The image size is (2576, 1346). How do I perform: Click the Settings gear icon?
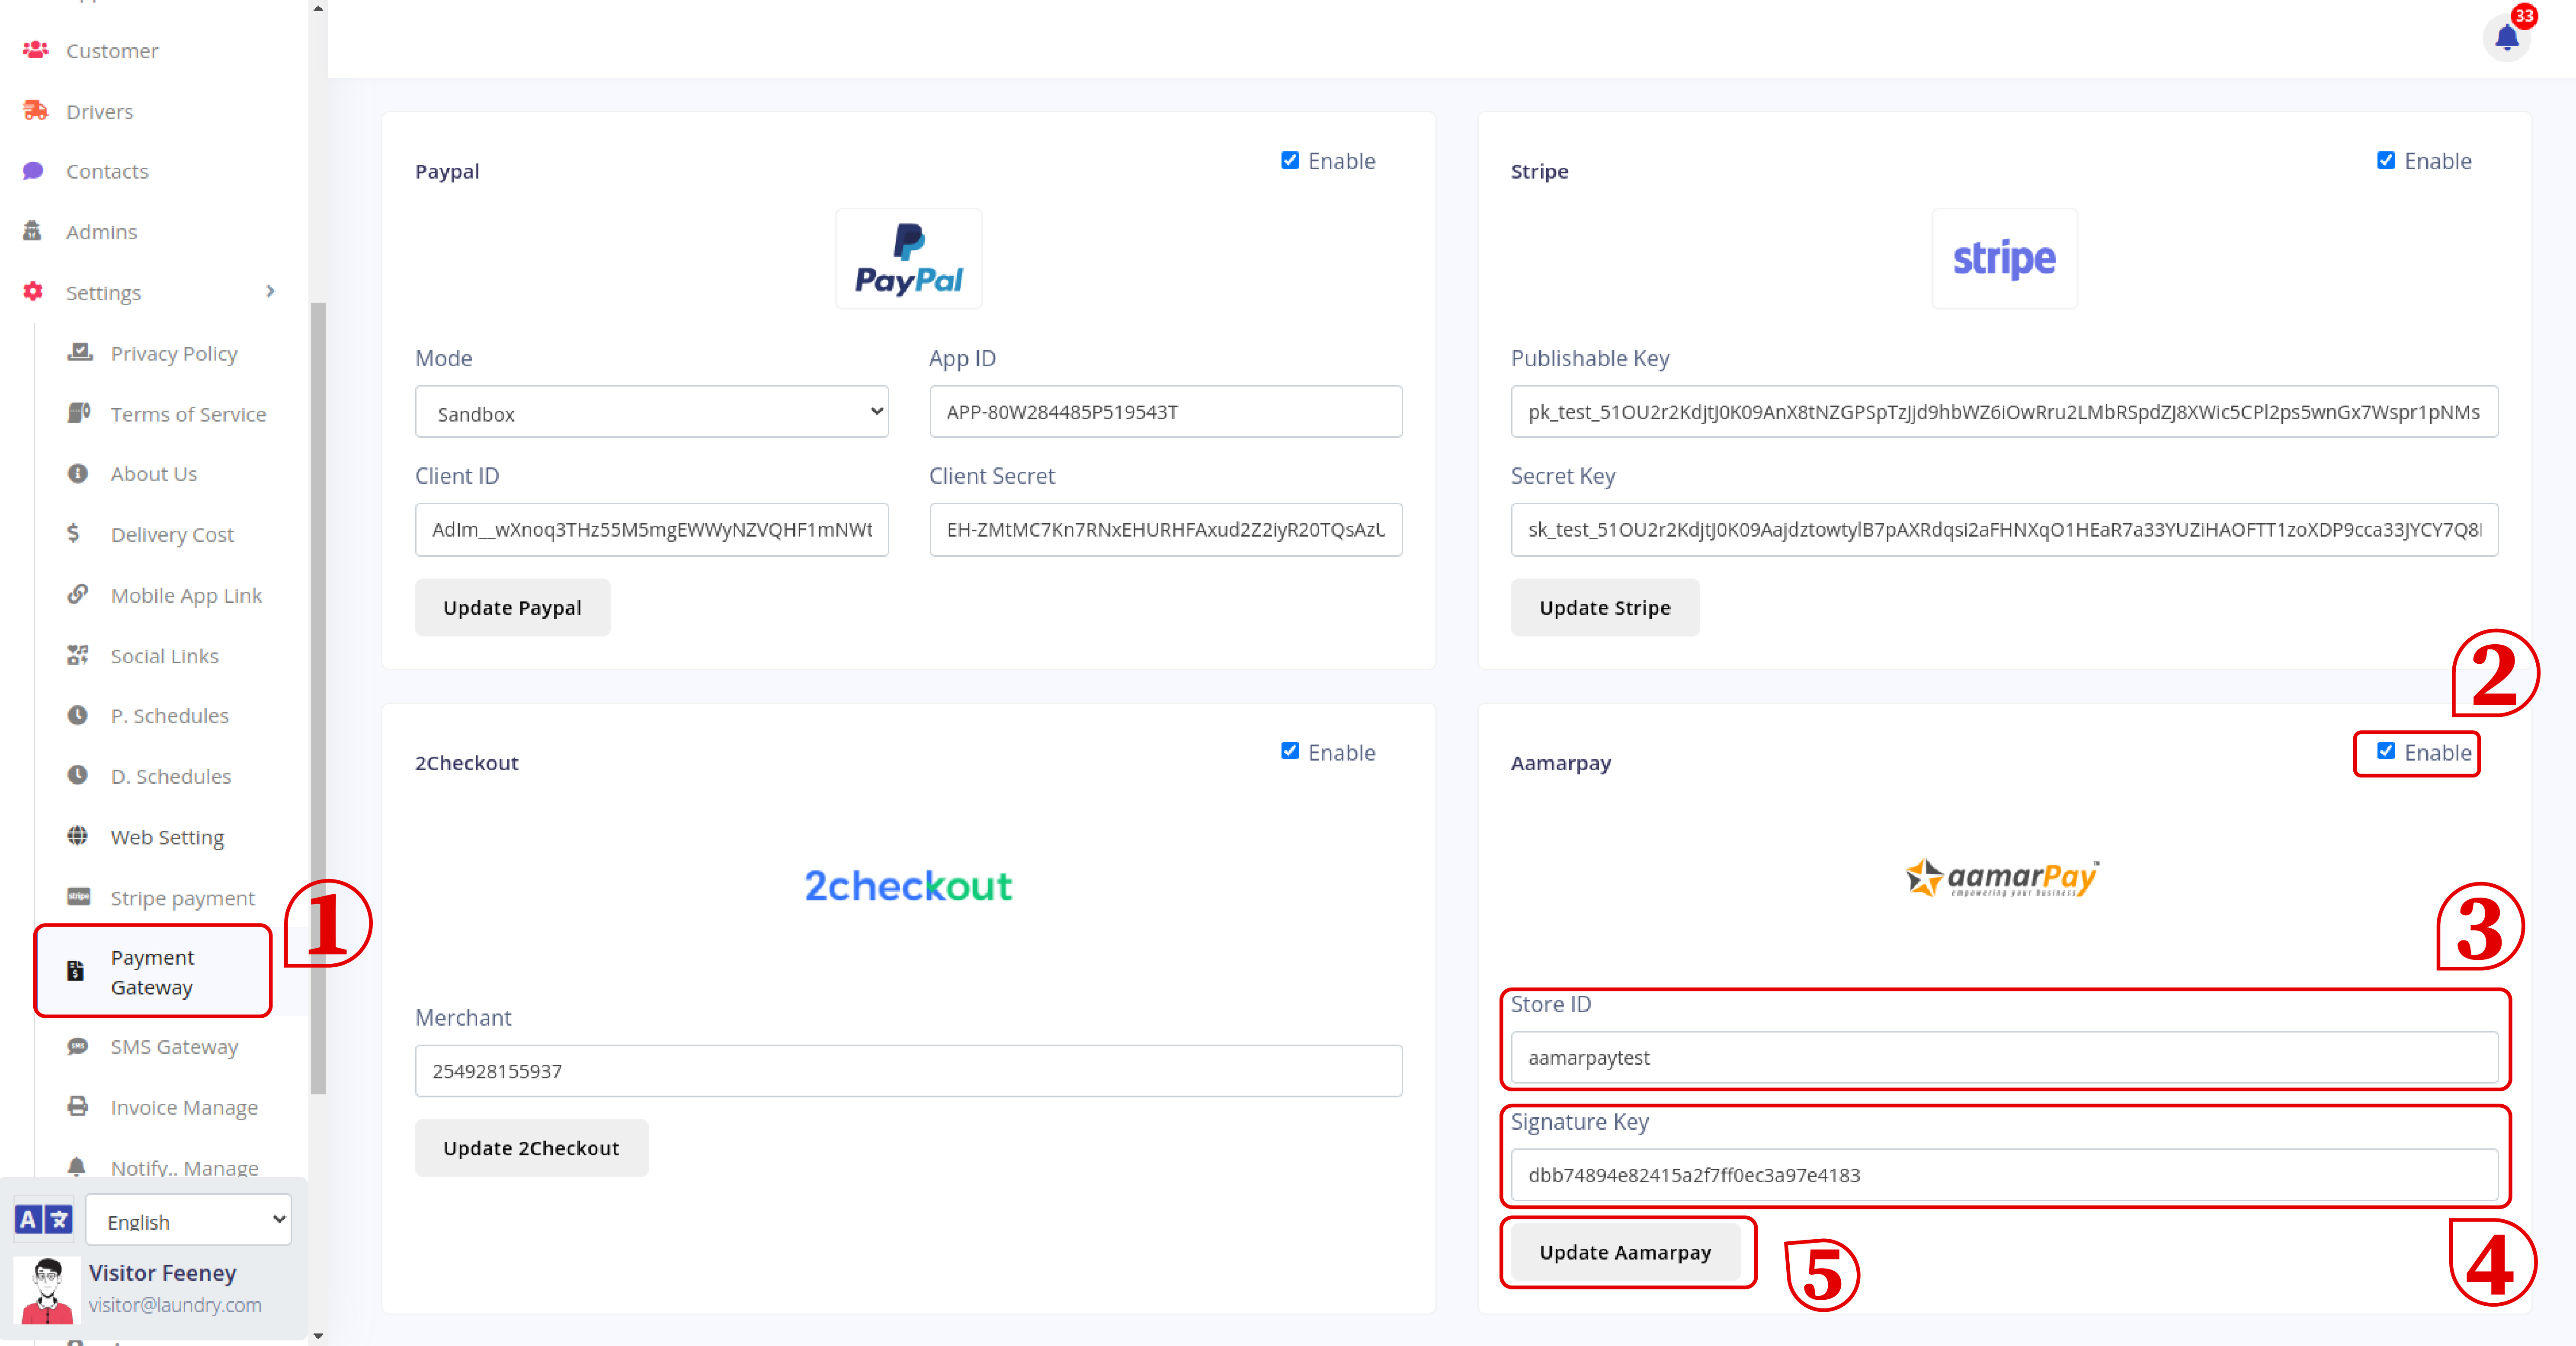[33, 291]
